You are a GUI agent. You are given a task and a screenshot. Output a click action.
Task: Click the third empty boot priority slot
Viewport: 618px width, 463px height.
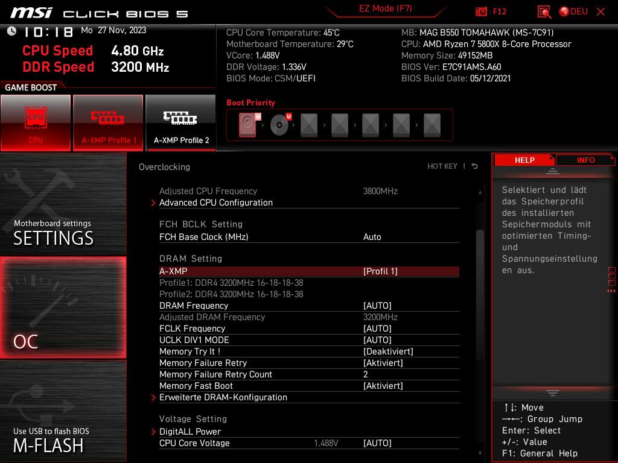tap(371, 125)
